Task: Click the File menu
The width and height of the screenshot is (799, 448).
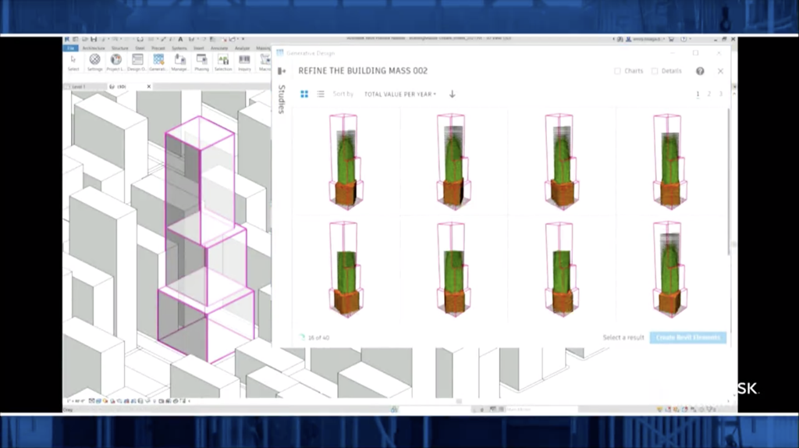Action: click(69, 48)
